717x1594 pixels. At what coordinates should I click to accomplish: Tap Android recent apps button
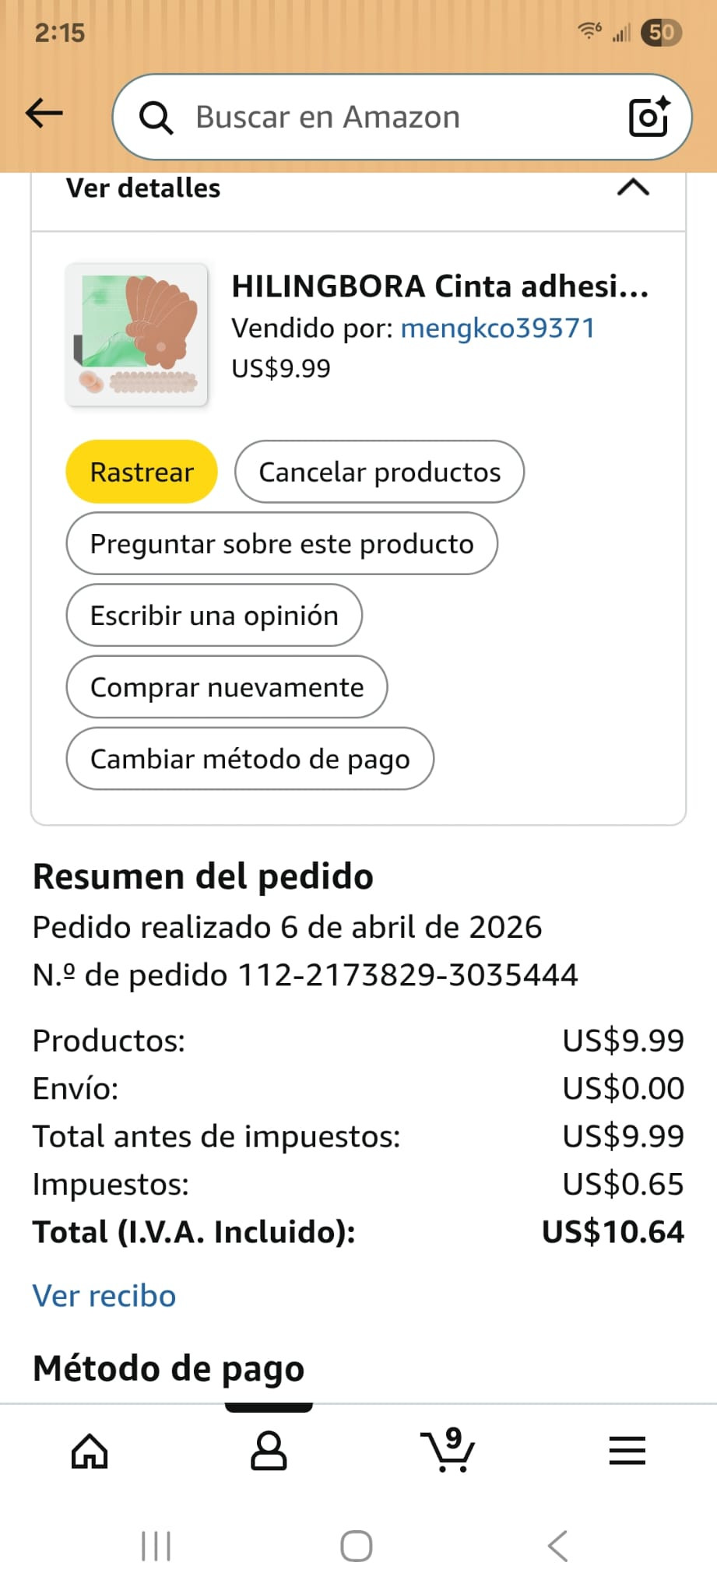(156, 1546)
